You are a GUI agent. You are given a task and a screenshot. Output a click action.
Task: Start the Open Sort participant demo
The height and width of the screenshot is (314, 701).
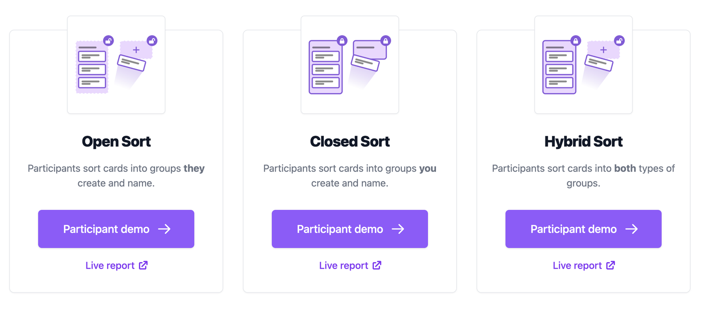116,229
